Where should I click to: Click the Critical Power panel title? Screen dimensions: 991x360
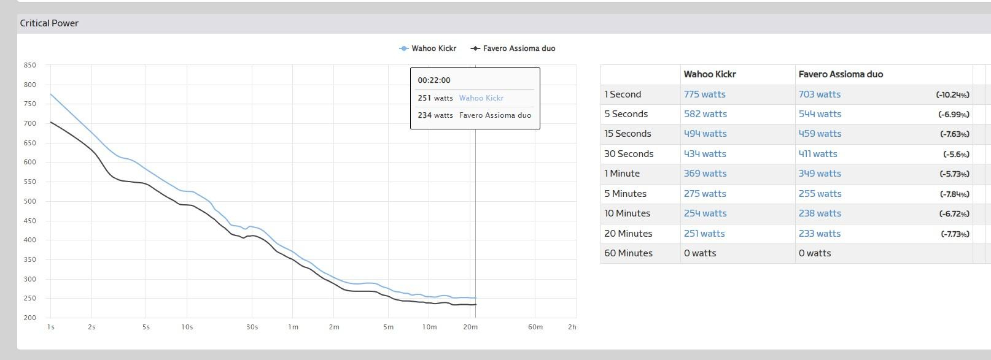49,23
